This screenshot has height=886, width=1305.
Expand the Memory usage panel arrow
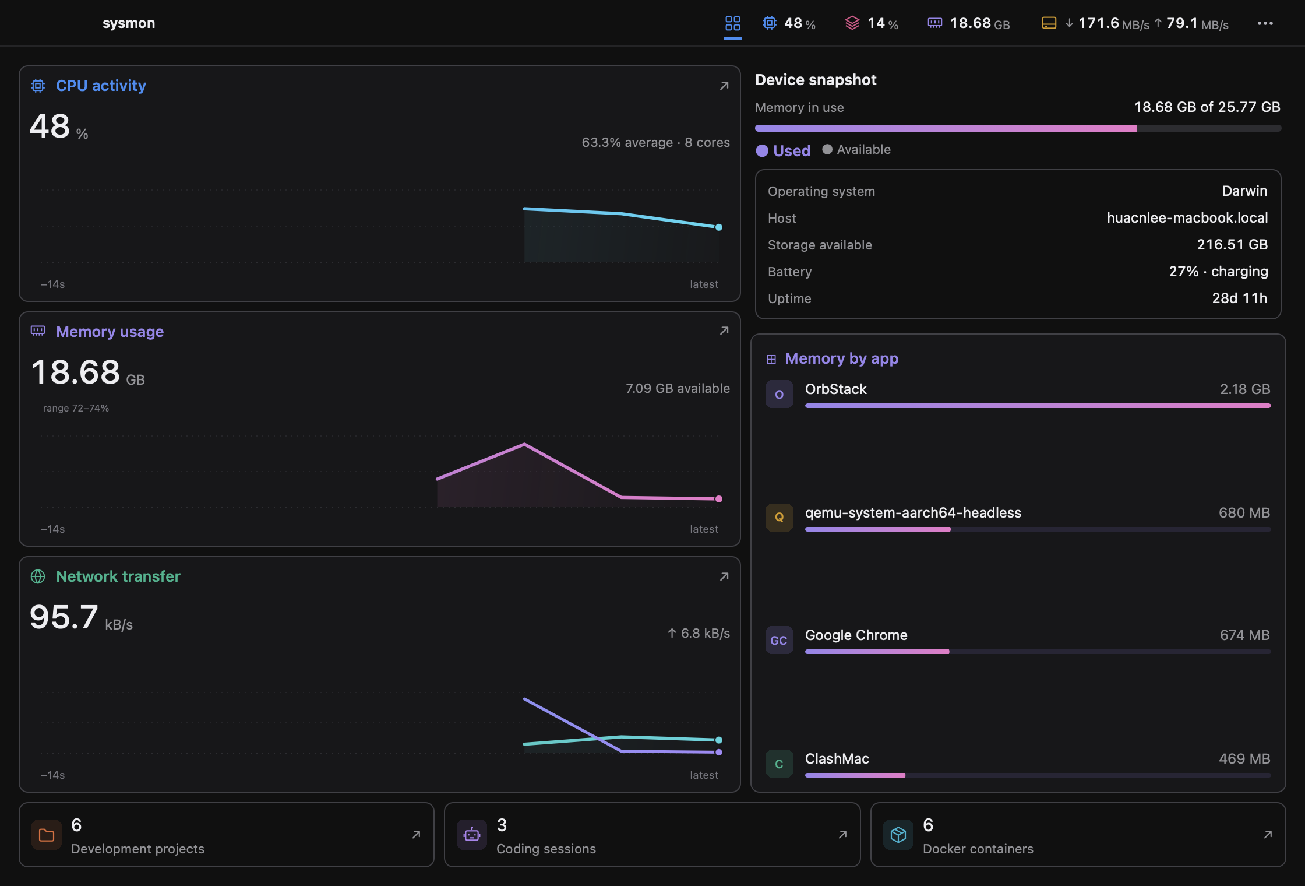point(724,331)
